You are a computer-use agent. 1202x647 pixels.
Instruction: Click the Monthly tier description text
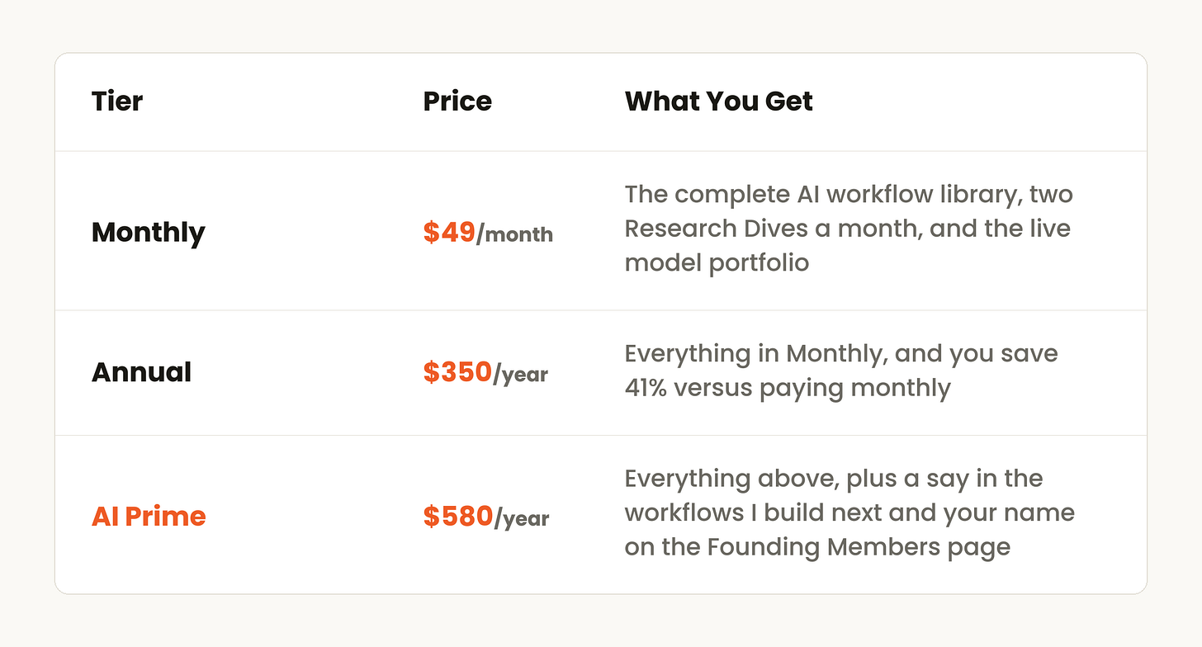pos(848,229)
